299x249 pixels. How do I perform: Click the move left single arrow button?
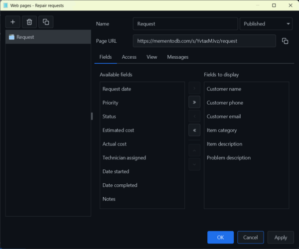(x=194, y=116)
